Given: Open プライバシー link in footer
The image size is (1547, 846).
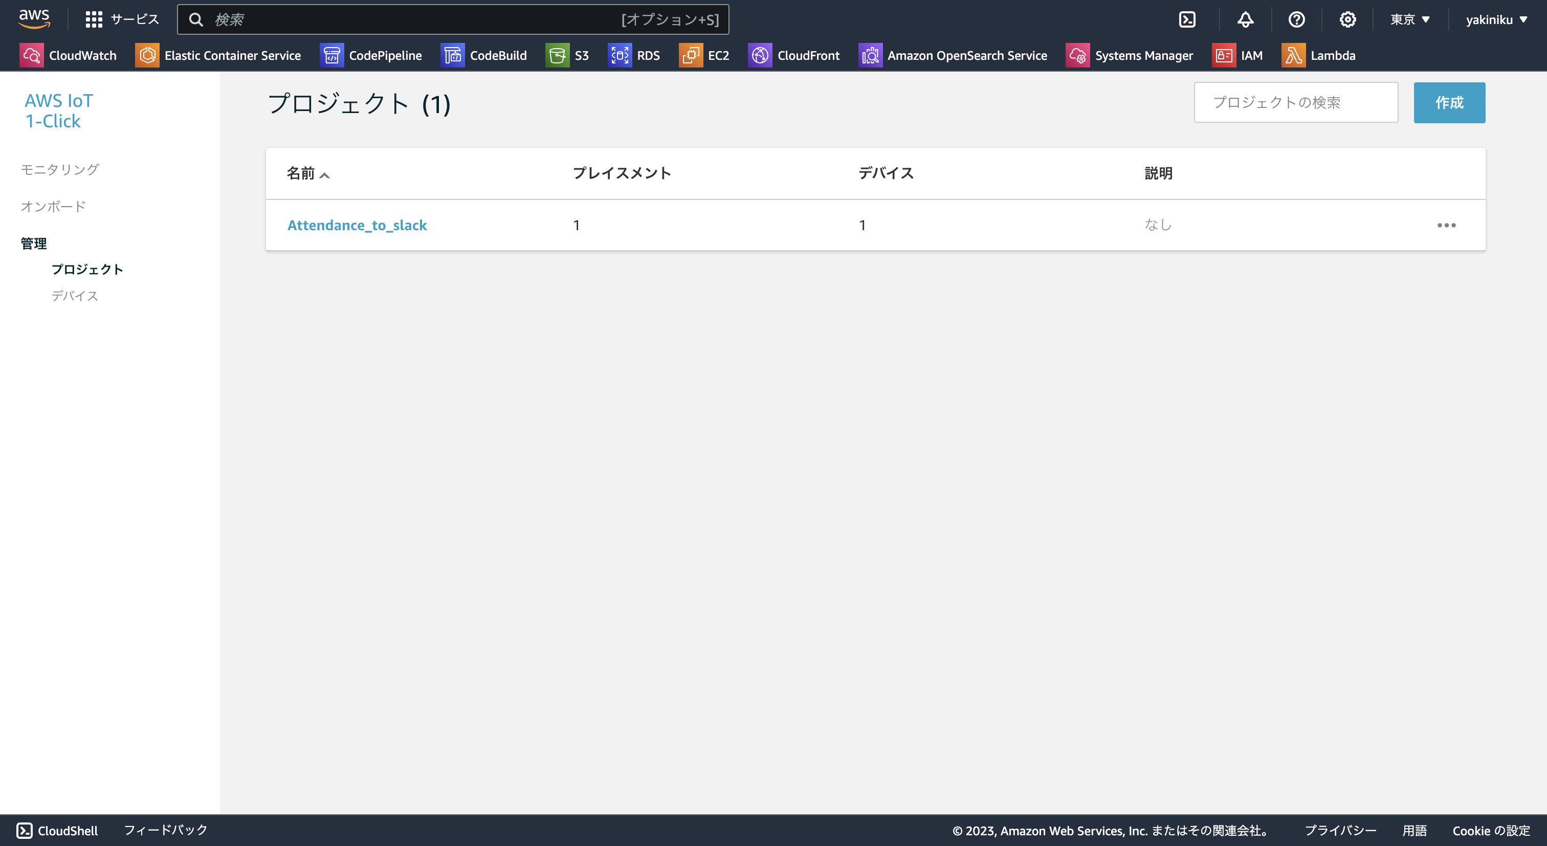Looking at the screenshot, I should pyautogui.click(x=1340, y=830).
